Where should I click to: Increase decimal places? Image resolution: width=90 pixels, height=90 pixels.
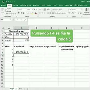pyautogui.click(x=78, y=13)
